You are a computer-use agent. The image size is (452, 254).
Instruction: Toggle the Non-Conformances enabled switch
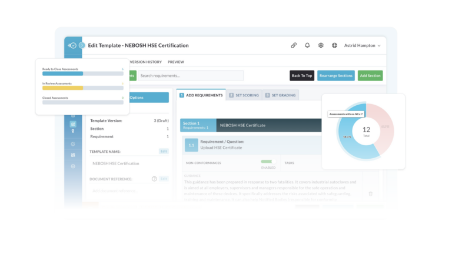click(268, 162)
